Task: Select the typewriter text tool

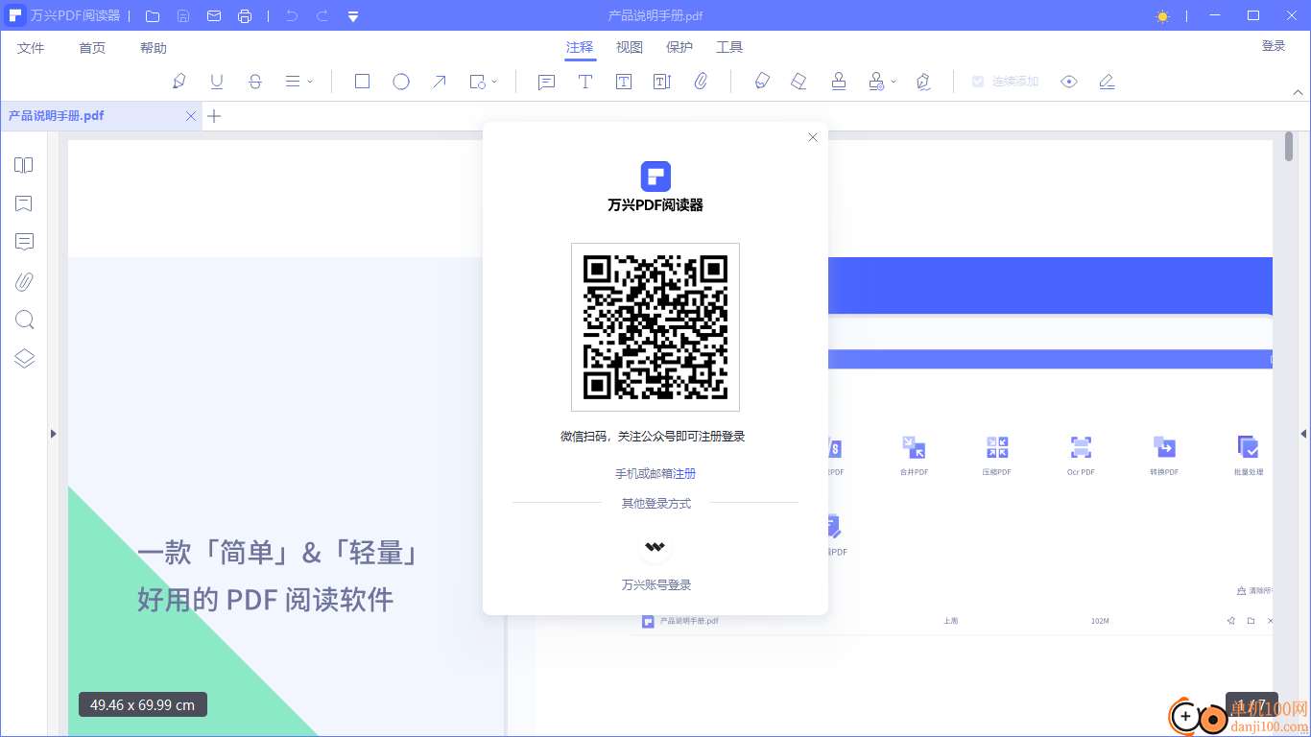Action: pyautogui.click(x=584, y=82)
